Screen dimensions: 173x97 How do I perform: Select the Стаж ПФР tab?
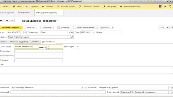(35, 42)
